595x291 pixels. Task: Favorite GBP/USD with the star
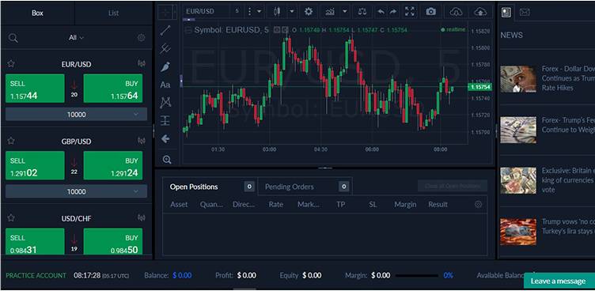pyautogui.click(x=11, y=141)
